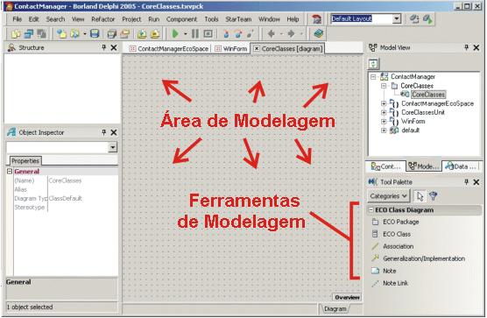Click the navigate Back arrow icon
Viewport: 487px width, 318px height.
coord(272,33)
